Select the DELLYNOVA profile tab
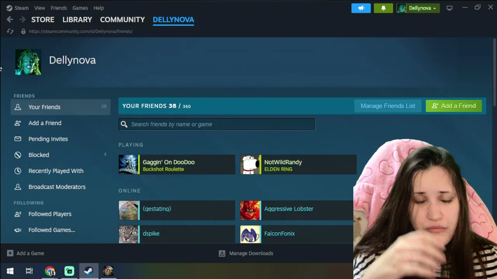497x279 pixels. (173, 19)
